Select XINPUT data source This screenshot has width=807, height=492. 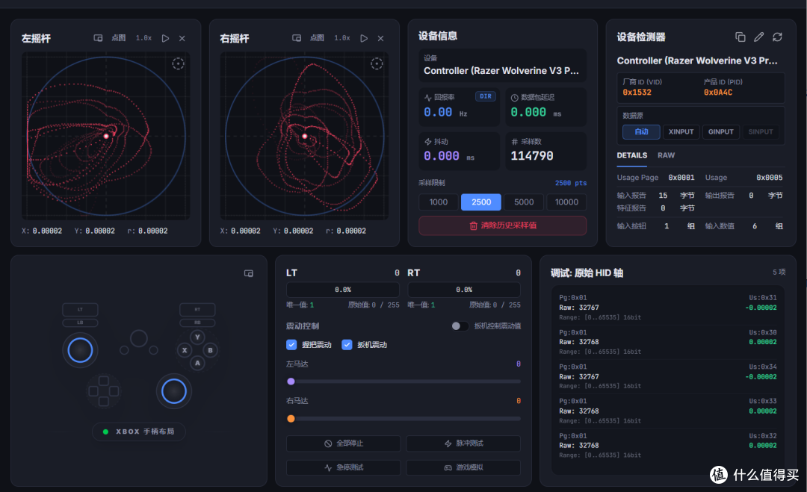click(681, 132)
